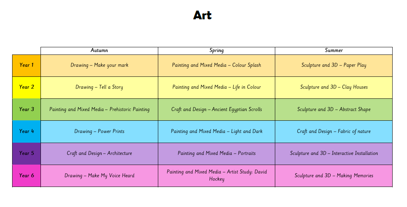
Task: Select the Clay Houses sculpture cell
Action: coord(334,87)
